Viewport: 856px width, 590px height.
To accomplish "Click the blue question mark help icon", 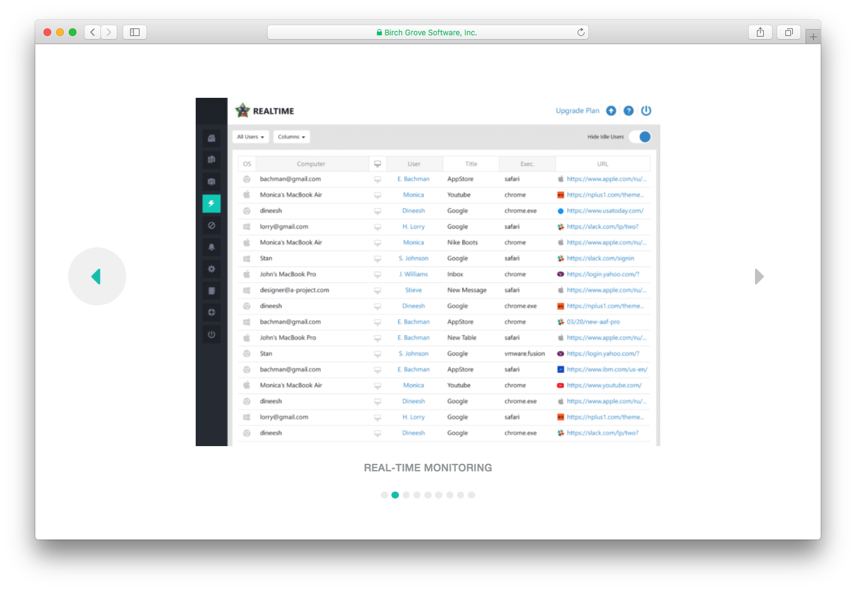I will (629, 111).
